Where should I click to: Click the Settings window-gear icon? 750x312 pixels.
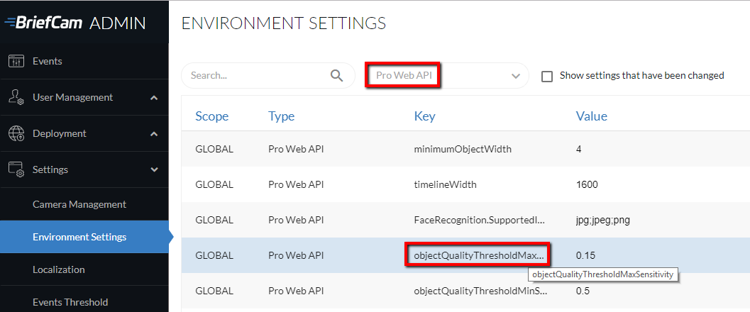click(x=16, y=169)
